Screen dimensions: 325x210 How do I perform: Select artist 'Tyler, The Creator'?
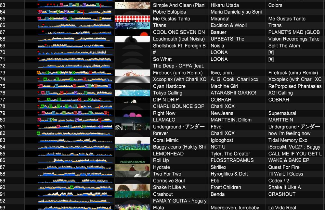tap(230, 154)
